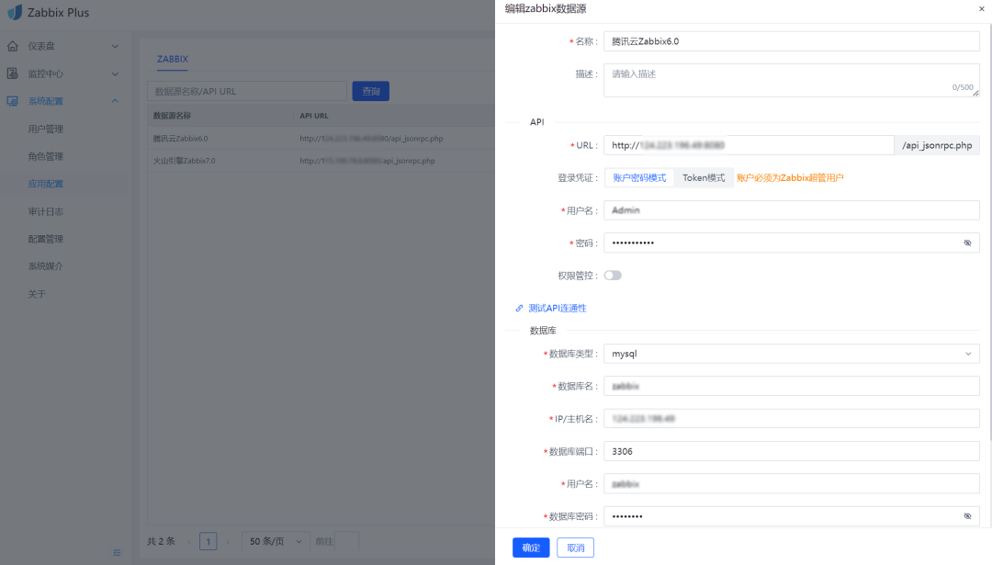Focus the 数据库端口 3306 field
This screenshot has width=992, height=565.
point(792,451)
